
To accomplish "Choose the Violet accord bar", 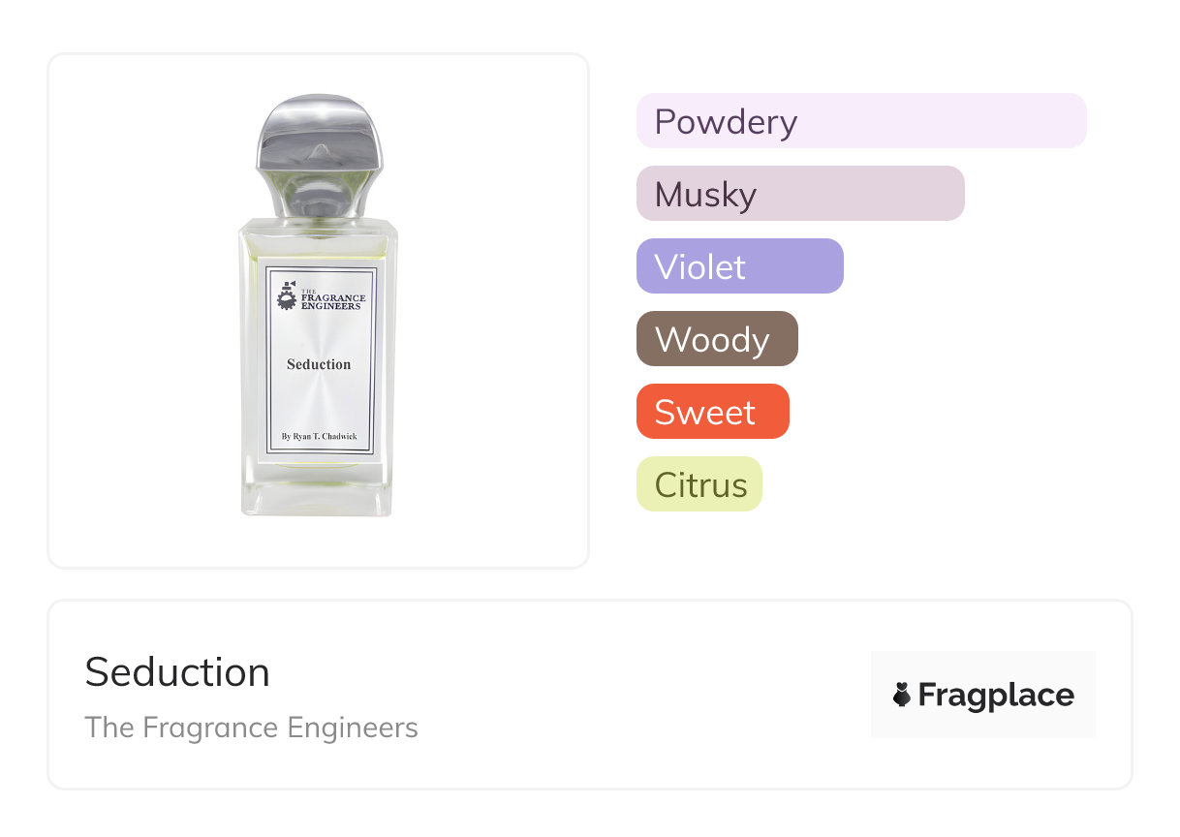I will click(739, 266).
